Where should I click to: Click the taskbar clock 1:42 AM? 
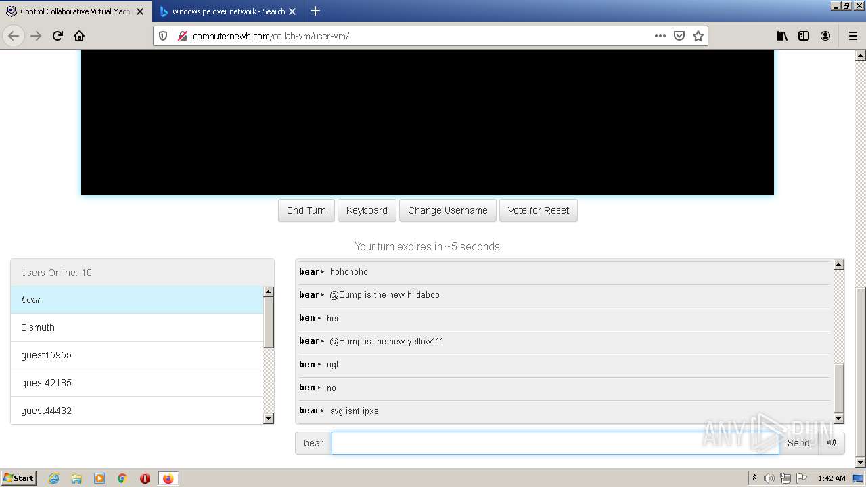(x=831, y=478)
